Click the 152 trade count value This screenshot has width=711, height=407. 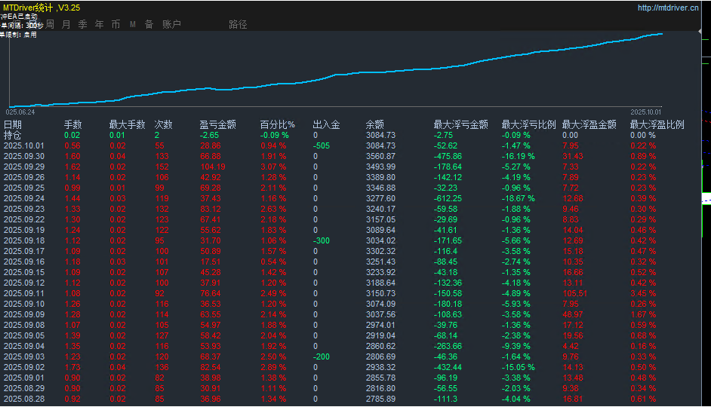coord(162,167)
